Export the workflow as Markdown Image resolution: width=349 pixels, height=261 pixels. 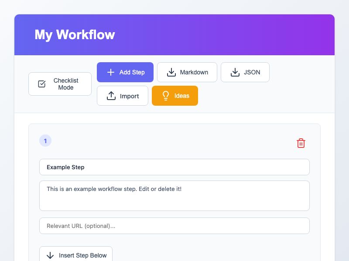pos(187,72)
